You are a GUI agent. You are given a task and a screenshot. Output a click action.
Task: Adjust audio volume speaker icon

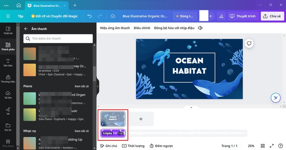click(200, 28)
